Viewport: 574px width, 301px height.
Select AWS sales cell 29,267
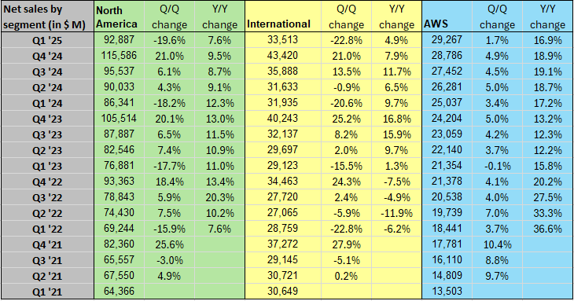447,40
